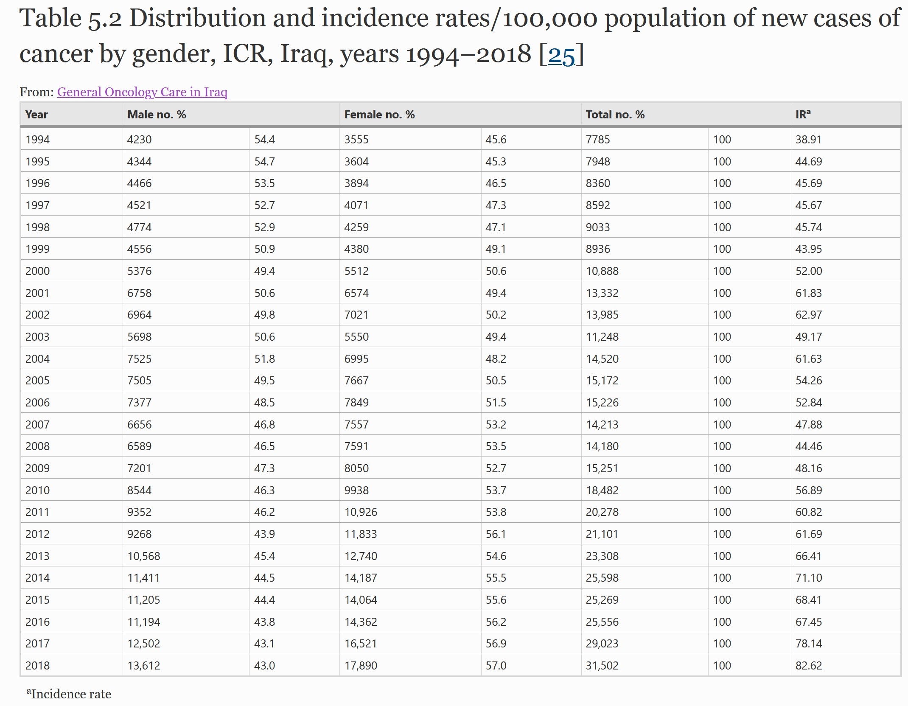The height and width of the screenshot is (706, 908).
Task: Select the male count 4230 cell
Action: coord(139,140)
